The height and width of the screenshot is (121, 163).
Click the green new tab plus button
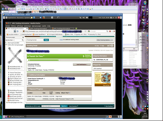tap(76, 28)
